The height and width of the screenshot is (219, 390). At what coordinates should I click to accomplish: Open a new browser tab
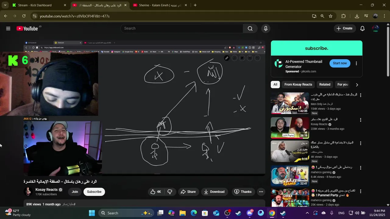pyautogui.click(x=195, y=5)
